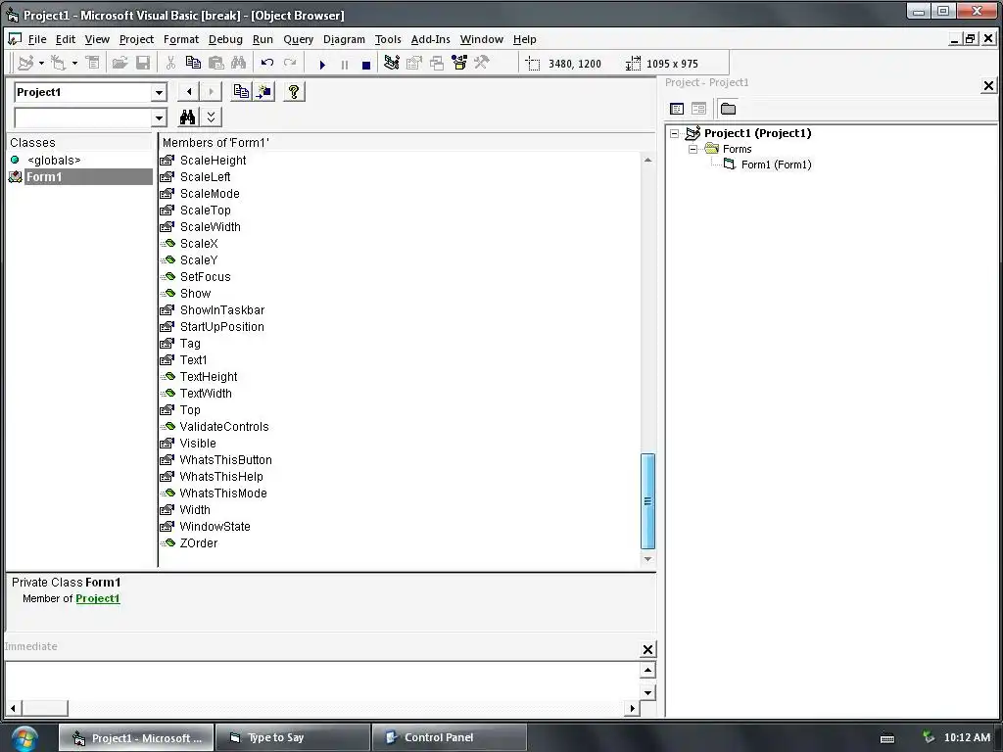Viewport: 1003px width, 752px height.
Task: Click the View Definition icon
Action: (263, 91)
